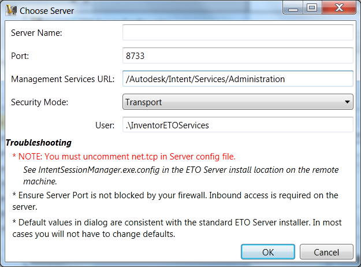The image size is (361, 267).
Task: Click the Security Mode label
Action: click(39, 102)
